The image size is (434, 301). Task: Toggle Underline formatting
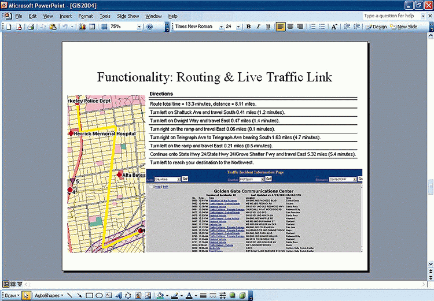click(268, 27)
